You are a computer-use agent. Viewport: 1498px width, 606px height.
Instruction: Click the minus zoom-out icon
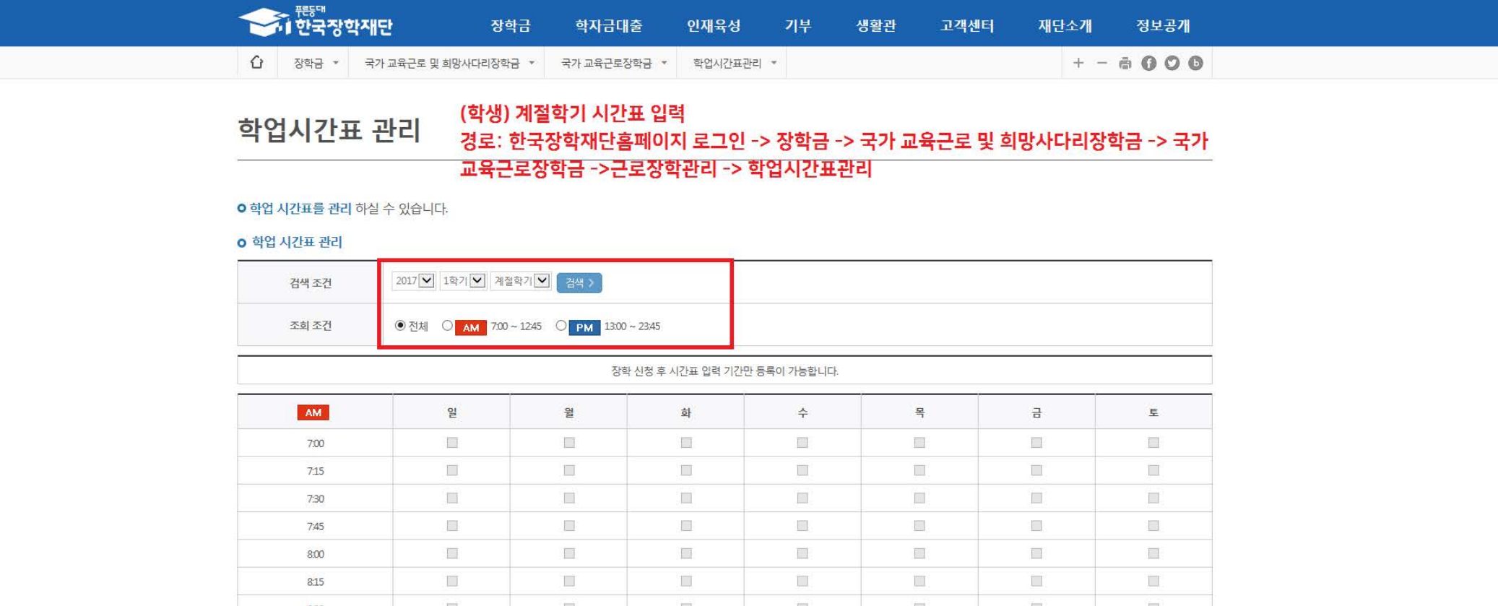pyautogui.click(x=1101, y=64)
